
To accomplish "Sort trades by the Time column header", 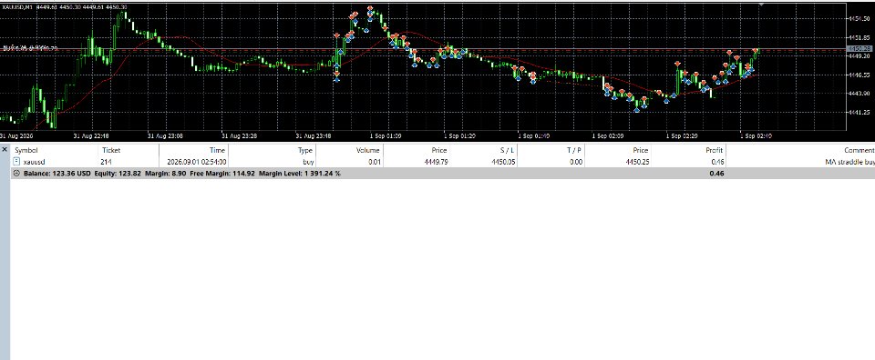I will point(217,150).
